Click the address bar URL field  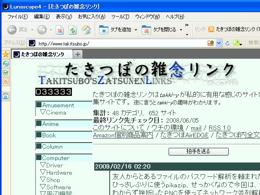[x=122, y=43]
